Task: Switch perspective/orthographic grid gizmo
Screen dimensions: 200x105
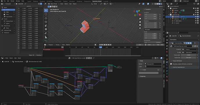Action: 140,28
